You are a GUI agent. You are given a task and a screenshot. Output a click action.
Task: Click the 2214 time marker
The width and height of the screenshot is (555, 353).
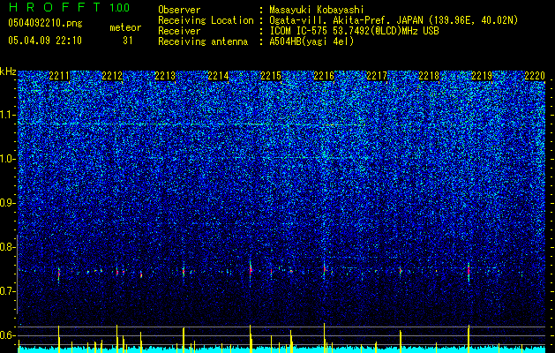click(218, 76)
